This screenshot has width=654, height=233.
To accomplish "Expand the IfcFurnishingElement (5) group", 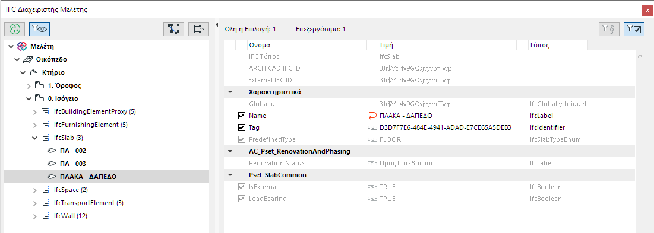I will (35, 125).
